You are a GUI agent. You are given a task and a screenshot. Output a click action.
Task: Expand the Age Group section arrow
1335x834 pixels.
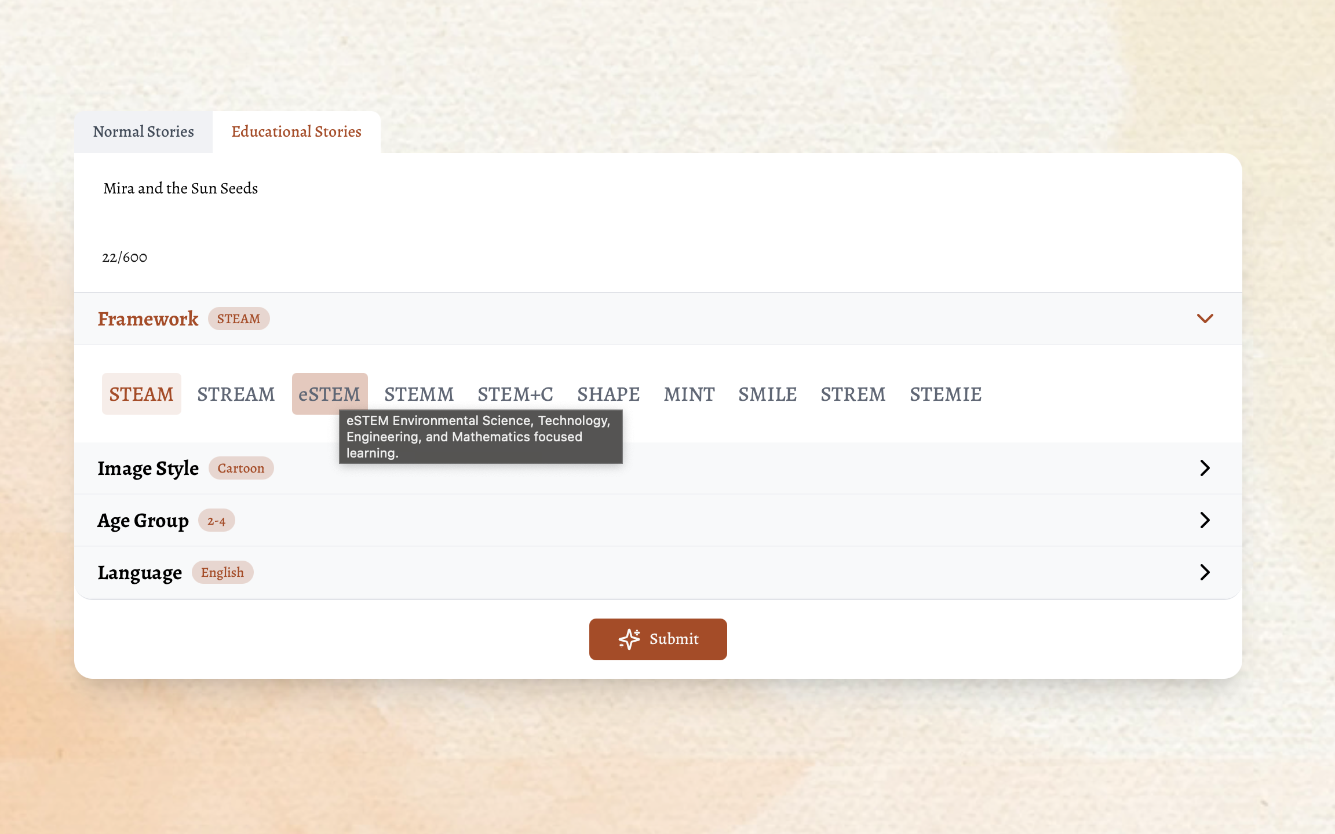click(1205, 520)
